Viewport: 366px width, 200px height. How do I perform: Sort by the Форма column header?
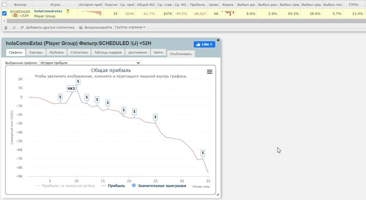pyautogui.click(x=227, y=4)
